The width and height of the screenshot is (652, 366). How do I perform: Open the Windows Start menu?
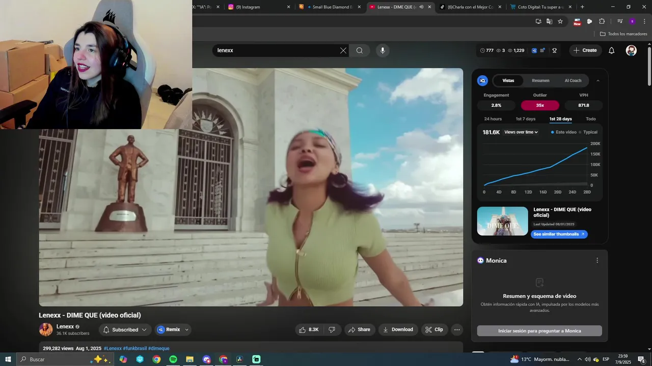(x=8, y=359)
